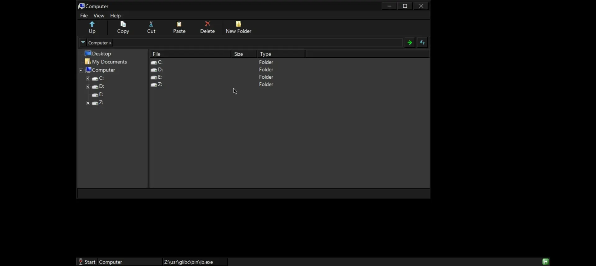Open the File menu

(x=84, y=15)
